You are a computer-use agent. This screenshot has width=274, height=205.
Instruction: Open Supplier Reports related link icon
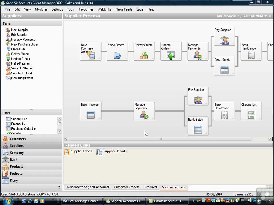pyautogui.click(x=100, y=152)
